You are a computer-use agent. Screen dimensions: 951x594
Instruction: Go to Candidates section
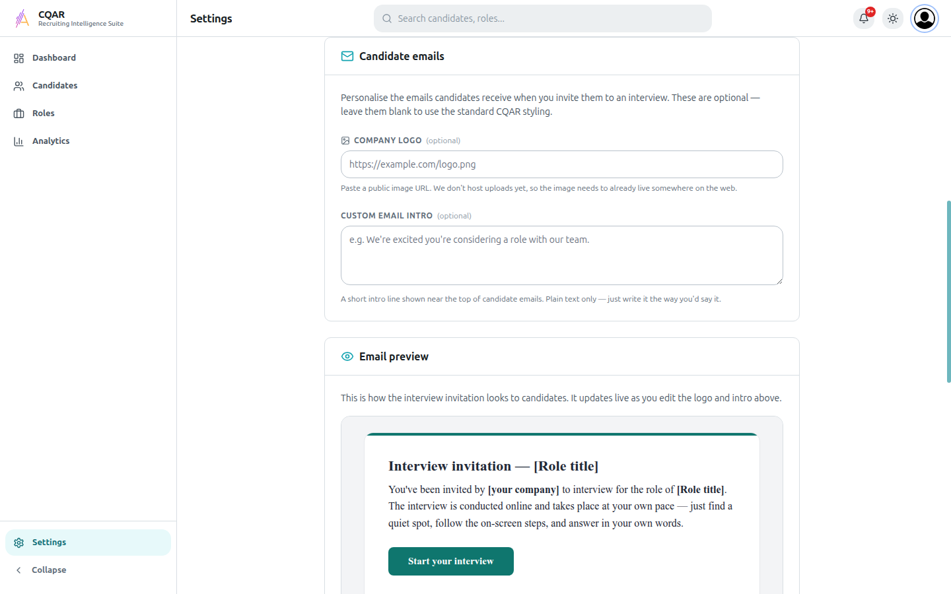point(88,86)
